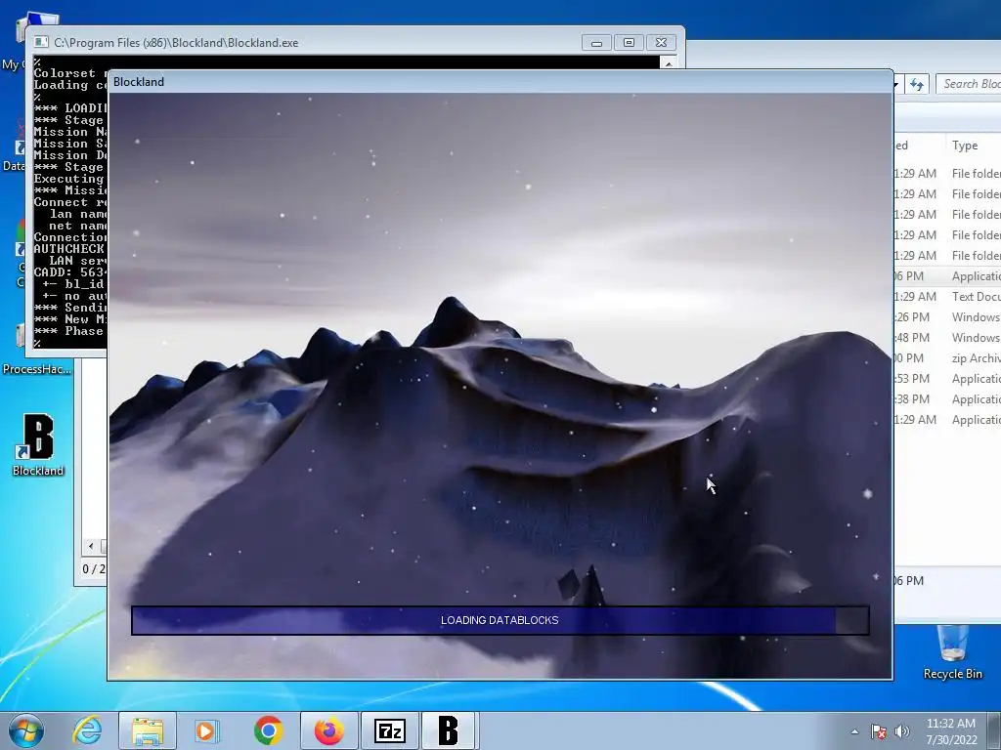Launch Firefox from taskbar
The height and width of the screenshot is (750, 1001).
(328, 730)
